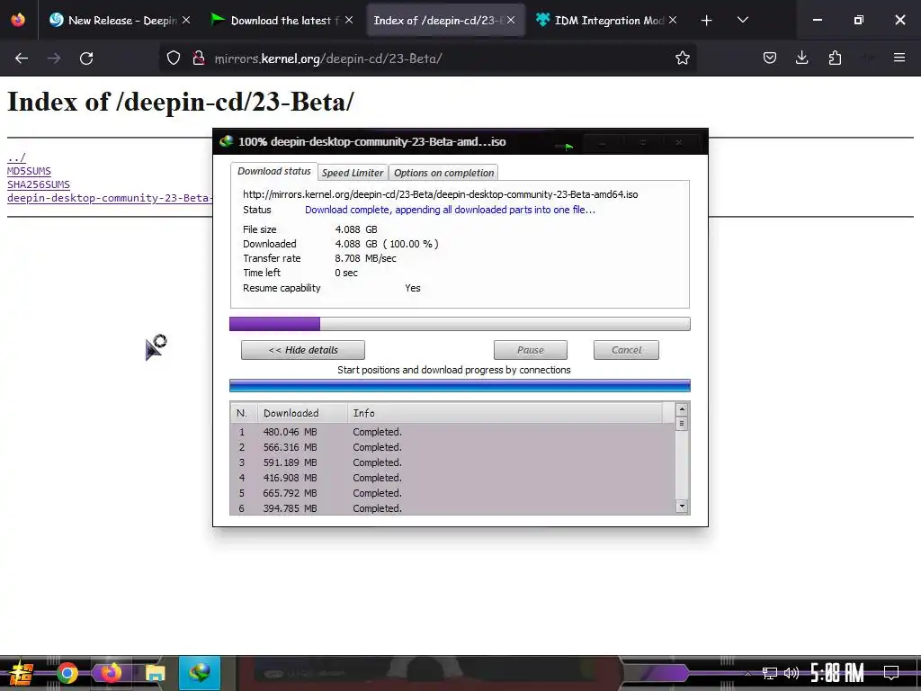Click the Downloaded column header

point(302,413)
